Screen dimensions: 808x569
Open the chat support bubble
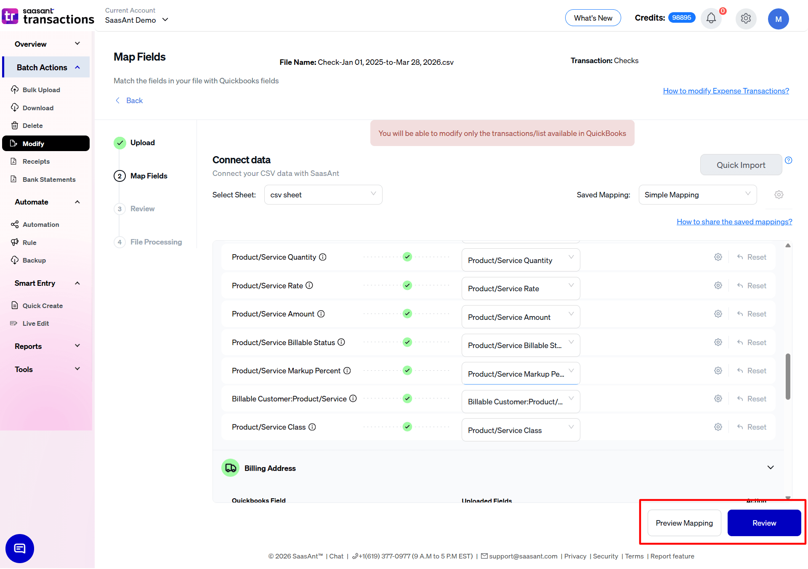click(x=19, y=548)
